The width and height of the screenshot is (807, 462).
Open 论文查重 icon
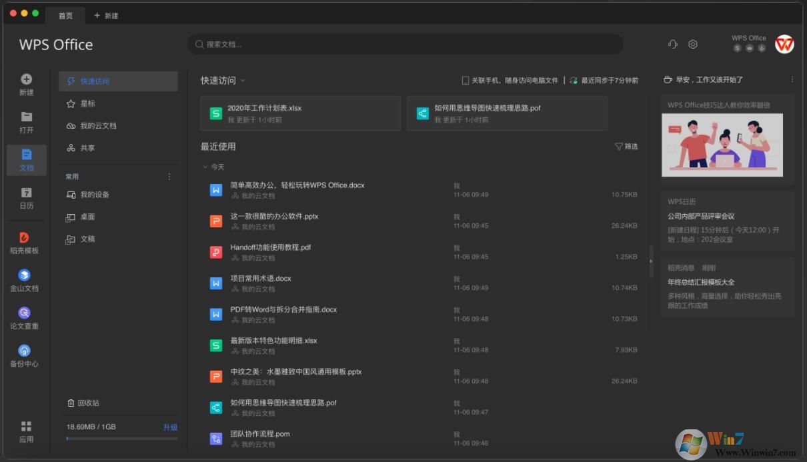25,313
